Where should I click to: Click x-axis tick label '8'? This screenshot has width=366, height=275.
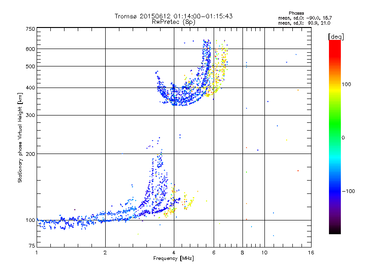click(242, 253)
